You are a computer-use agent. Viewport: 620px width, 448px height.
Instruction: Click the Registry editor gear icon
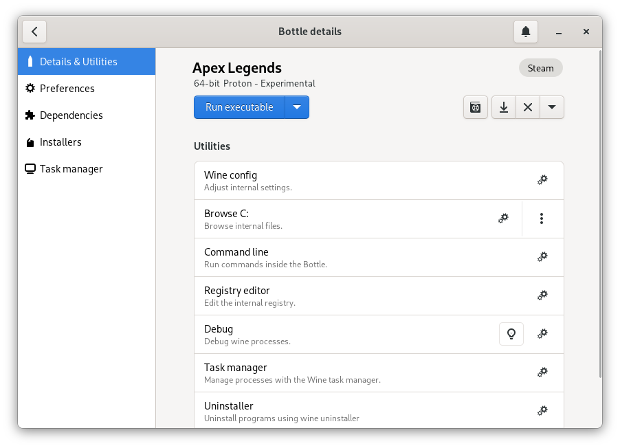[x=542, y=295]
